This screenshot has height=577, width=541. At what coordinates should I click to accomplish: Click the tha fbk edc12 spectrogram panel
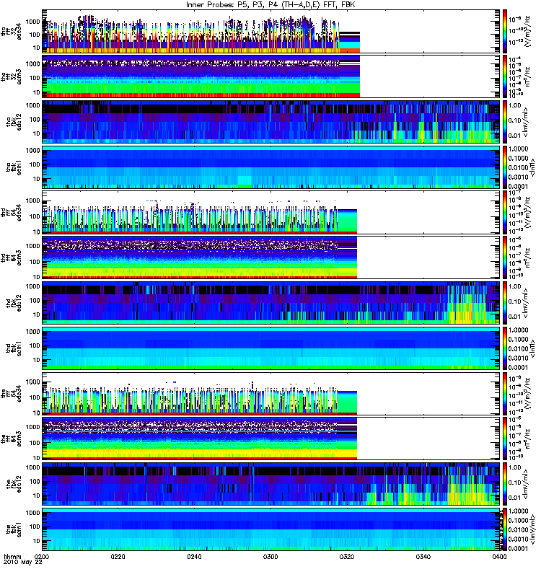click(x=271, y=122)
